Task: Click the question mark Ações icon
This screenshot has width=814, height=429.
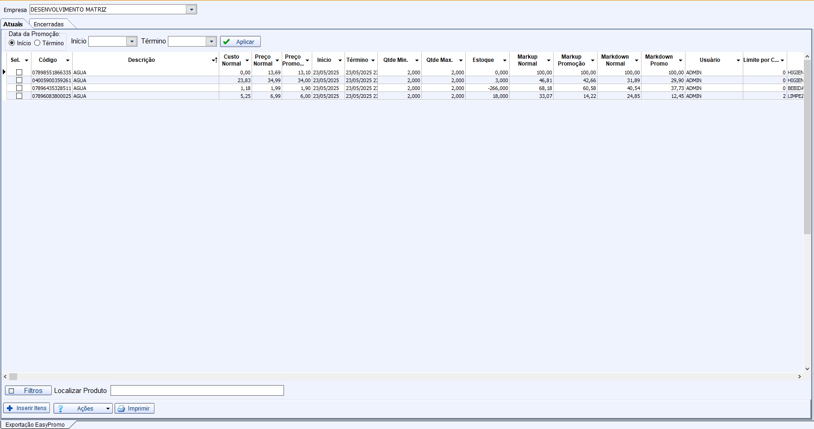Action: click(61, 409)
